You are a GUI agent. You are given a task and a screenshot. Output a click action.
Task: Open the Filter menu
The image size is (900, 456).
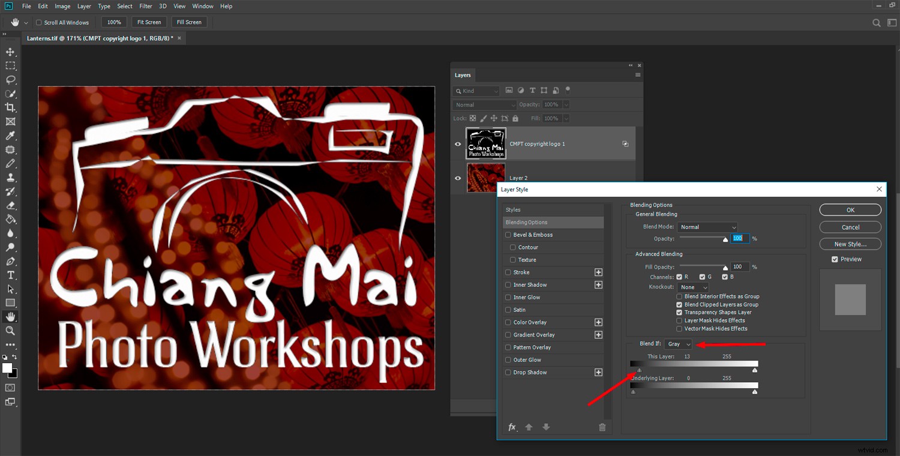pos(145,6)
